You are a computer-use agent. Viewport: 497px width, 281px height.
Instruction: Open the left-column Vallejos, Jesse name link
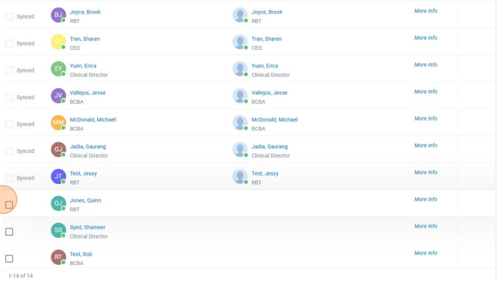pos(88,93)
